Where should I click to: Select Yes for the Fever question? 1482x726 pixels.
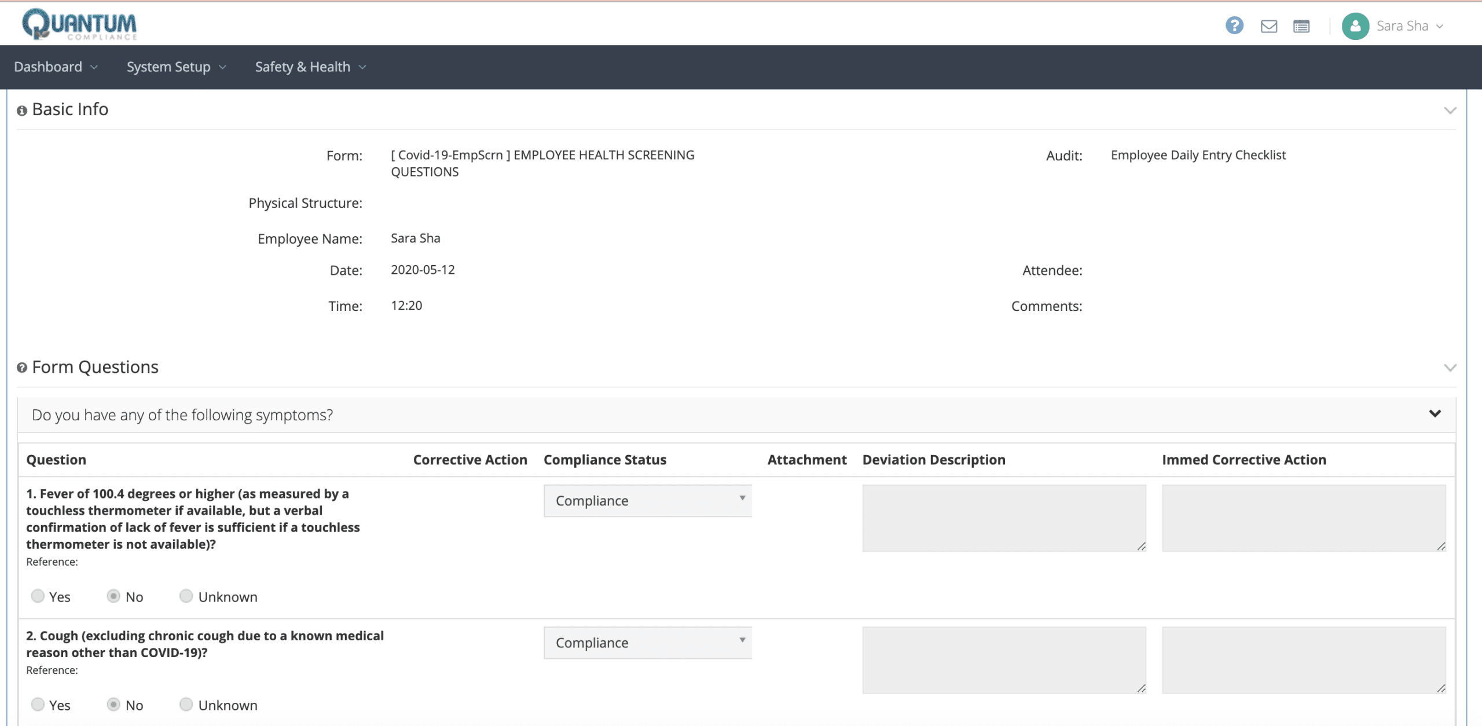(38, 596)
